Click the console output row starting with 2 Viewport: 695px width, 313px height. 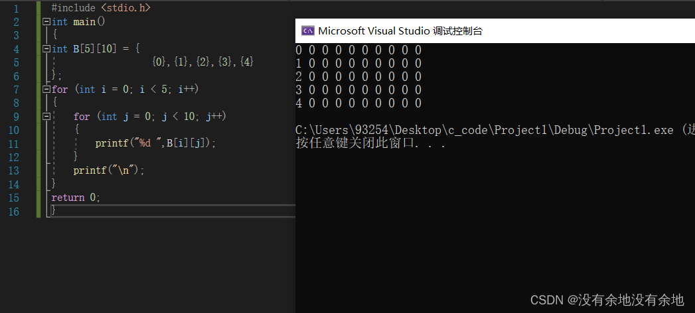coord(358,76)
